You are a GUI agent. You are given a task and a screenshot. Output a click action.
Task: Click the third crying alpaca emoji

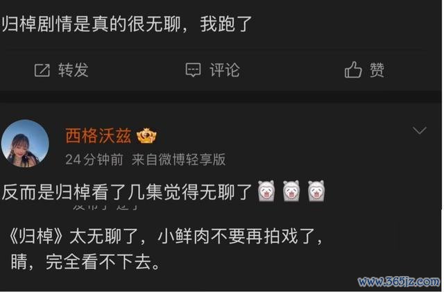pos(316,191)
